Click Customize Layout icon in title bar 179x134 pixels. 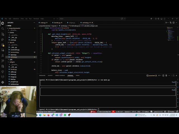click(x=156, y=19)
